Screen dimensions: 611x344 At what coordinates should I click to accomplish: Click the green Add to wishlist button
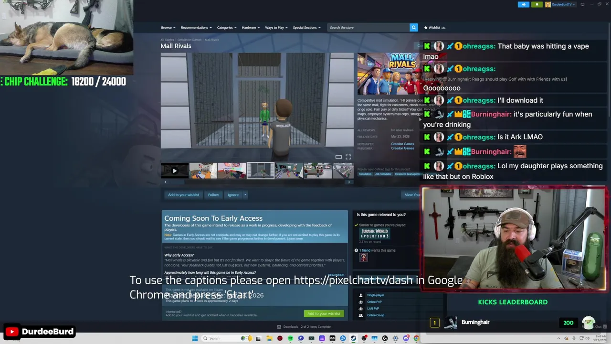pos(324,313)
